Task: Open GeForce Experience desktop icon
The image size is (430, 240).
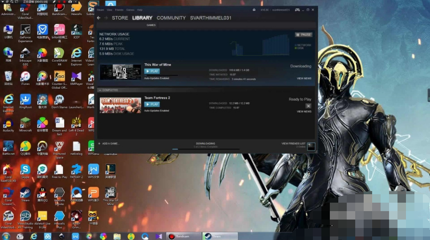Action: click(x=25, y=33)
